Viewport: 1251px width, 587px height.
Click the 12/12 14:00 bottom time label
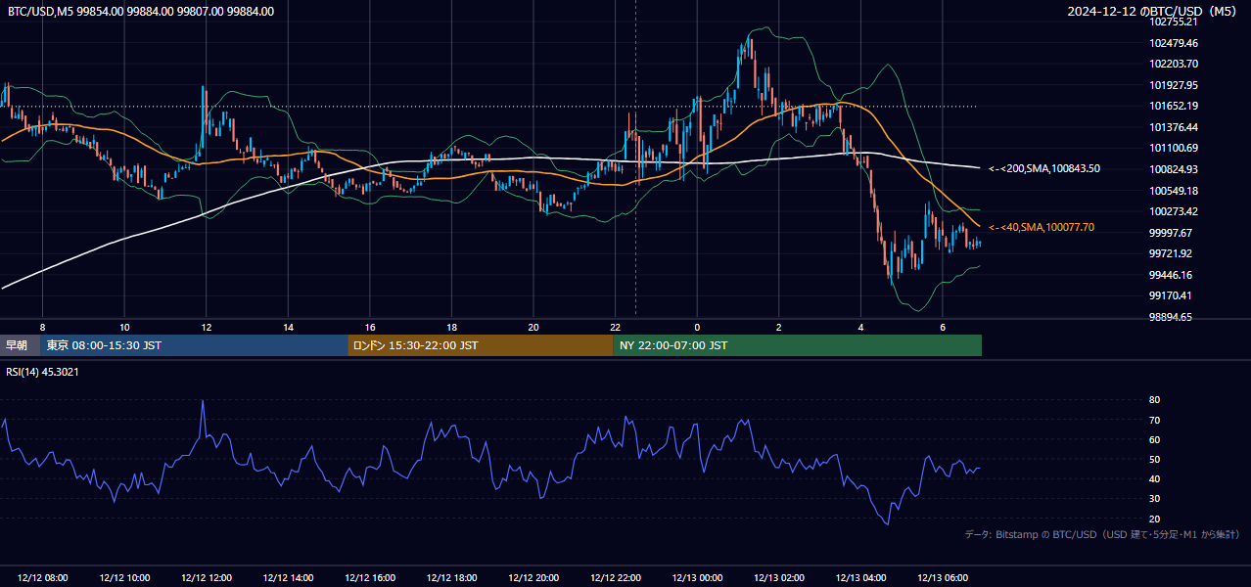289,578
